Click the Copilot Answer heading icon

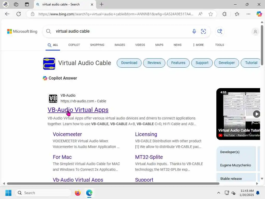coord(45,78)
